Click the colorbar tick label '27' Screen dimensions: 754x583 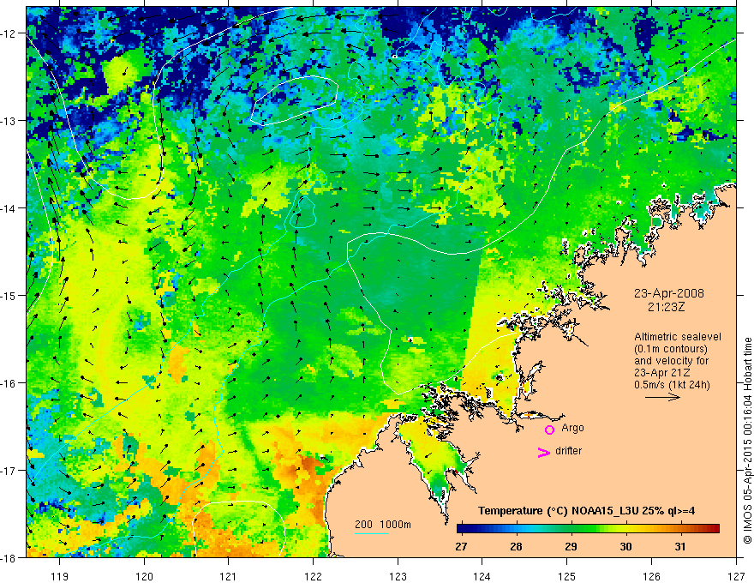(x=461, y=547)
